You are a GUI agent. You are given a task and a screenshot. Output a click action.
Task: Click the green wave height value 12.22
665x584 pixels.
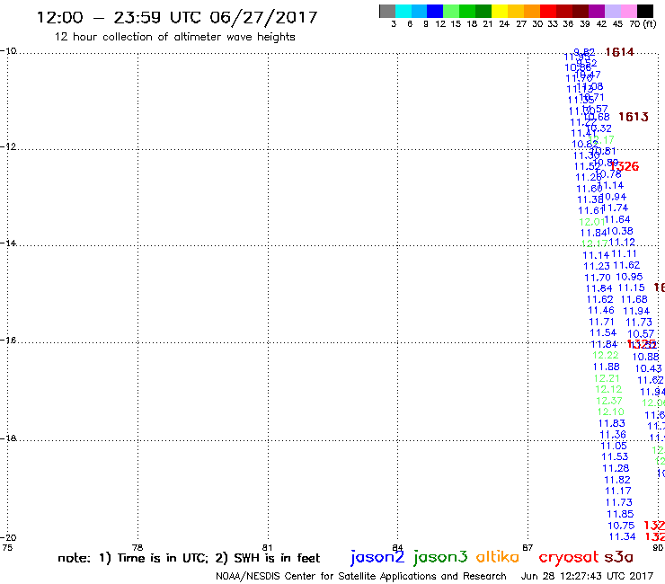pyautogui.click(x=605, y=355)
